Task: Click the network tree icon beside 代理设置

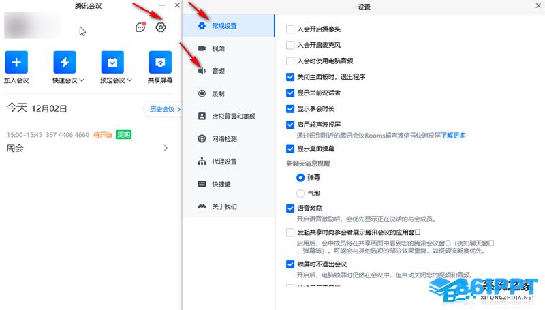Action: [202, 161]
